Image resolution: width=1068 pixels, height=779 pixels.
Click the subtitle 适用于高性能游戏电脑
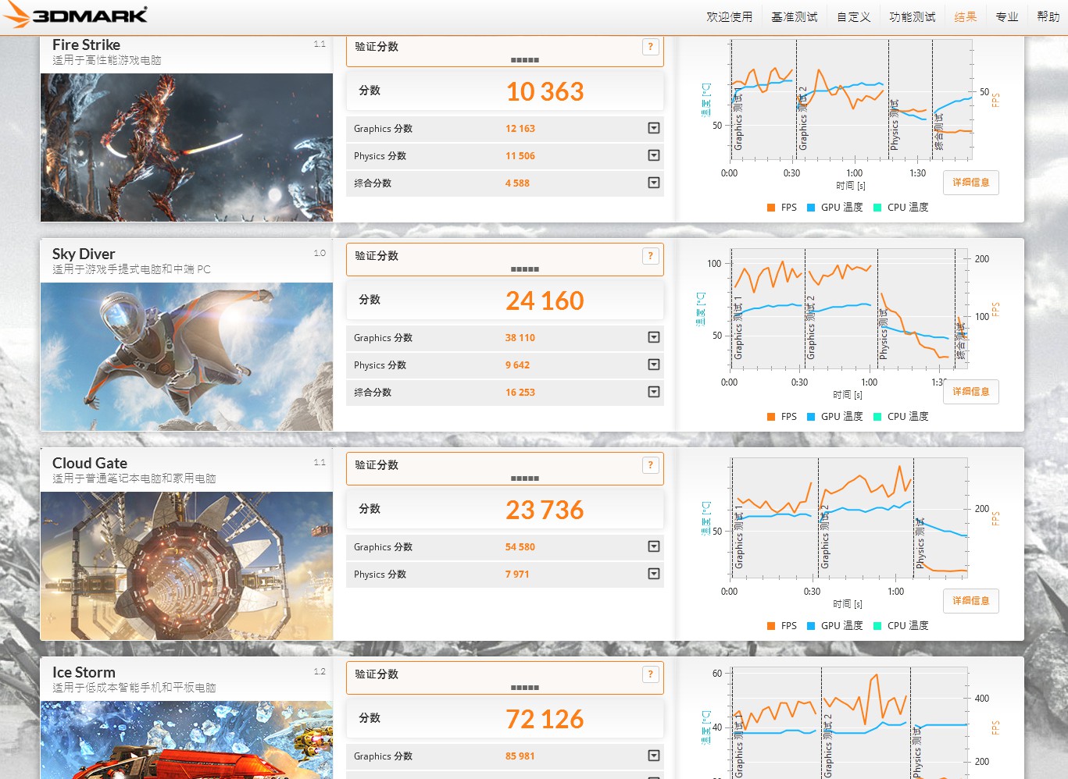[x=107, y=60]
